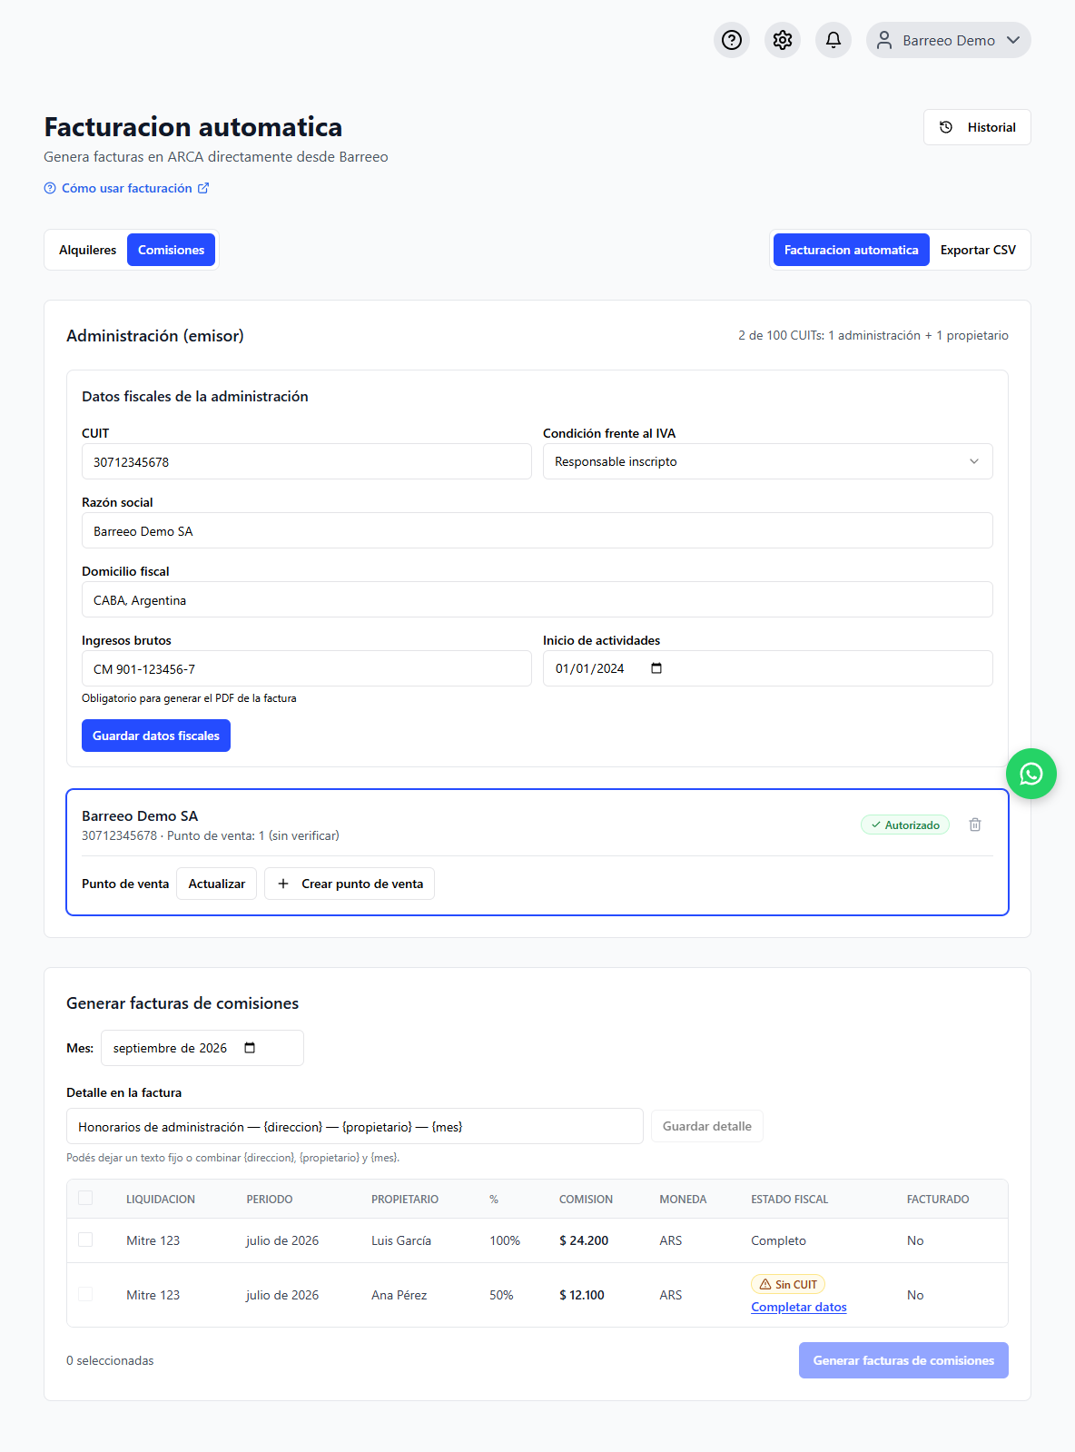1075x1452 pixels.
Task: Open settings gear icon
Action: pos(783,40)
